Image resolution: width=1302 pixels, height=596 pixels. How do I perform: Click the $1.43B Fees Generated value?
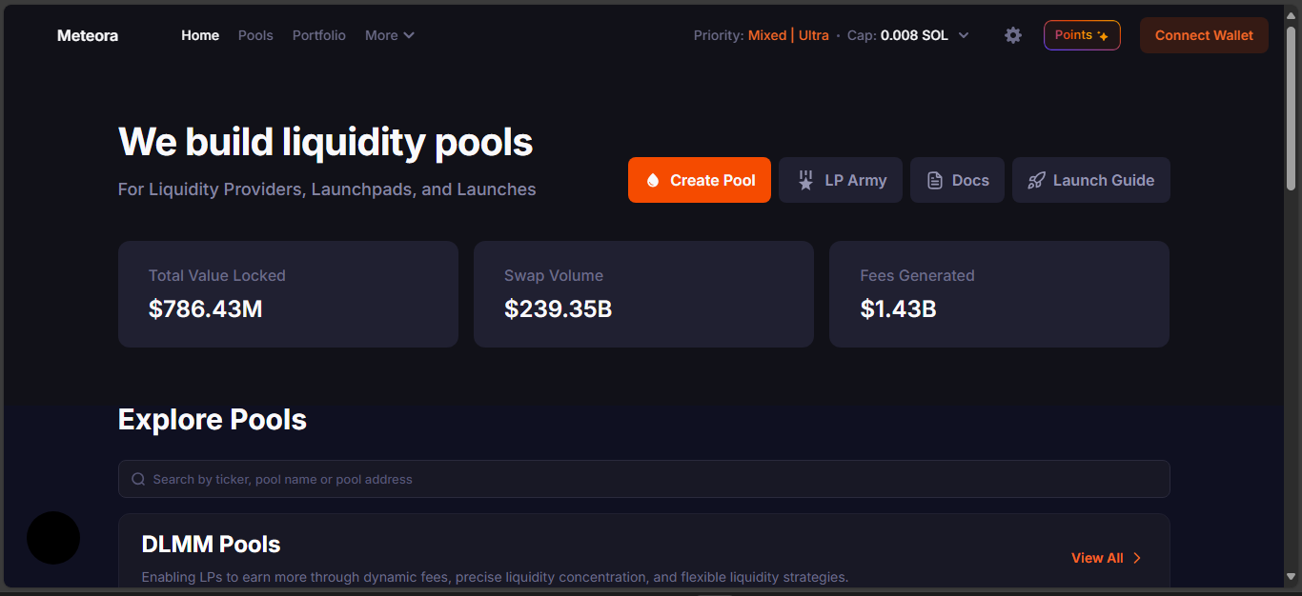tap(898, 308)
